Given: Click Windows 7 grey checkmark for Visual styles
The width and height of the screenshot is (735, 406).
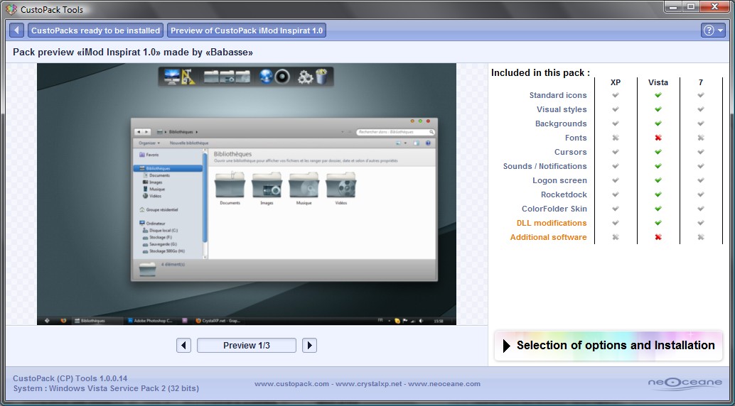Looking at the screenshot, I should click(x=701, y=109).
